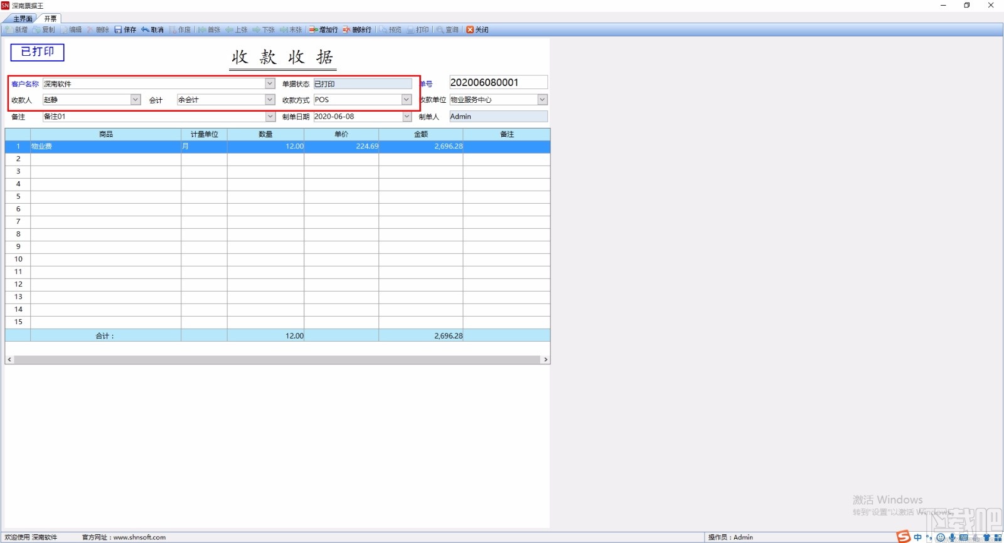Open the 制单日期 date picker dropdown

(407, 117)
